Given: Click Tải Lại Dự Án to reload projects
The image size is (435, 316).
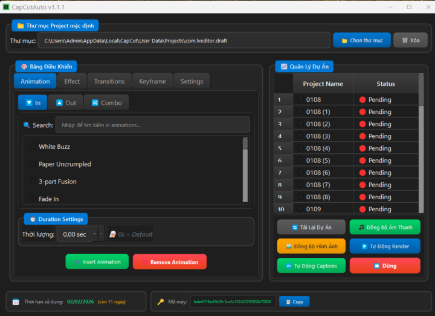Looking at the screenshot, I should (x=311, y=228).
